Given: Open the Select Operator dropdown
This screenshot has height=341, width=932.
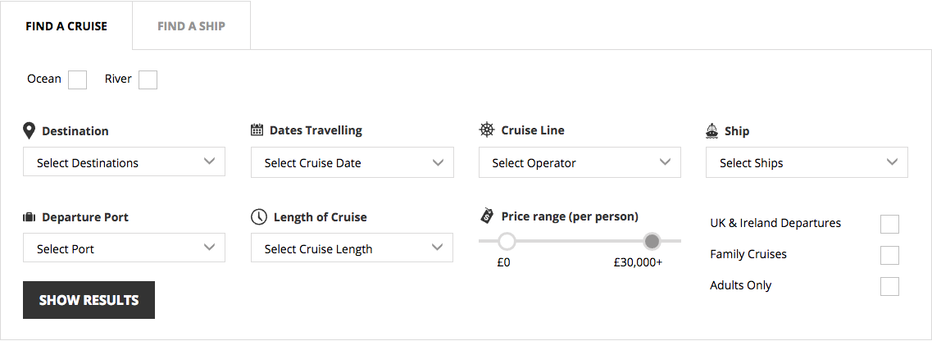Looking at the screenshot, I should coord(580,162).
